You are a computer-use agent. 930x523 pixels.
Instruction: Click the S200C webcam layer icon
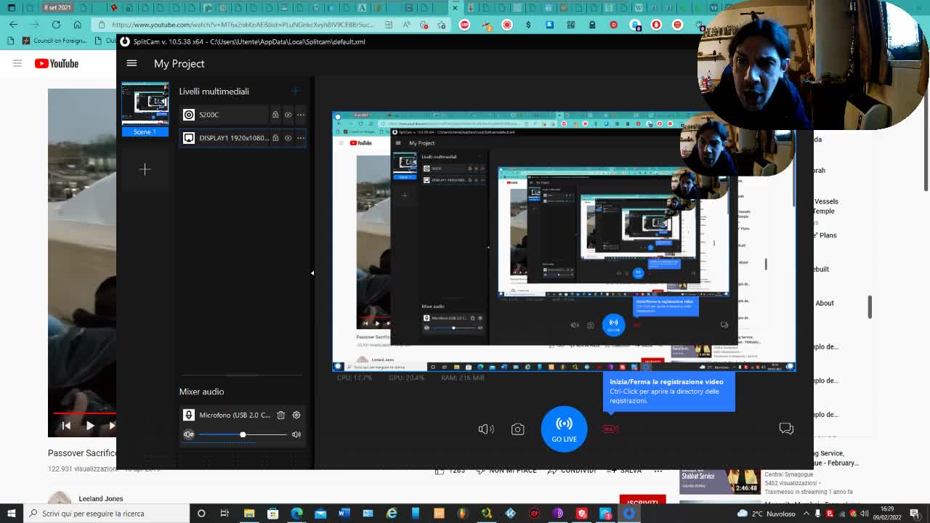coord(189,115)
